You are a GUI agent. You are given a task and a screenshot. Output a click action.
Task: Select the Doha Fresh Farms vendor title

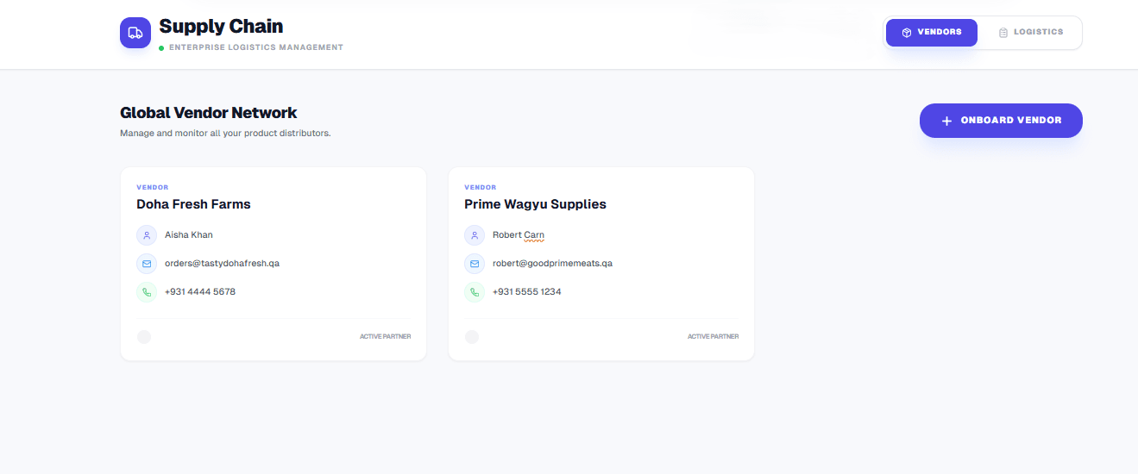click(193, 204)
